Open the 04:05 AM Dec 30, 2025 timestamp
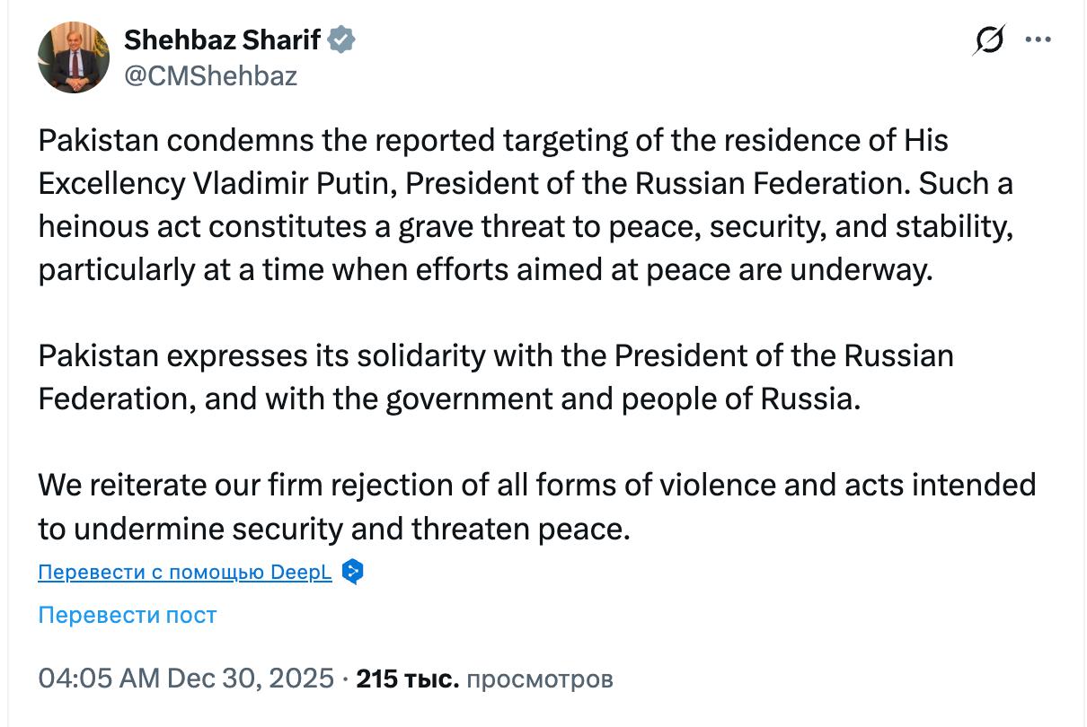 coord(185,678)
